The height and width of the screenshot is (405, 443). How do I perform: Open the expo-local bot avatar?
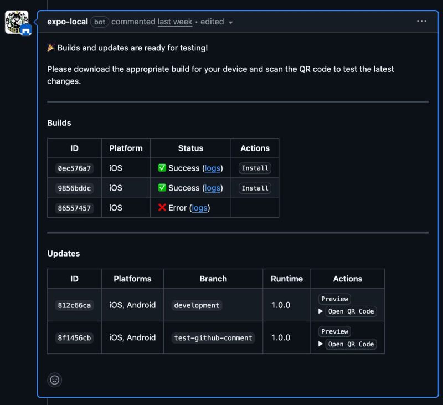17,22
